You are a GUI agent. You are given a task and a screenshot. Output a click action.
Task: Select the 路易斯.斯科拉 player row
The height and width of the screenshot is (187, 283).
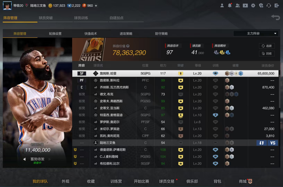(x=175, y=80)
